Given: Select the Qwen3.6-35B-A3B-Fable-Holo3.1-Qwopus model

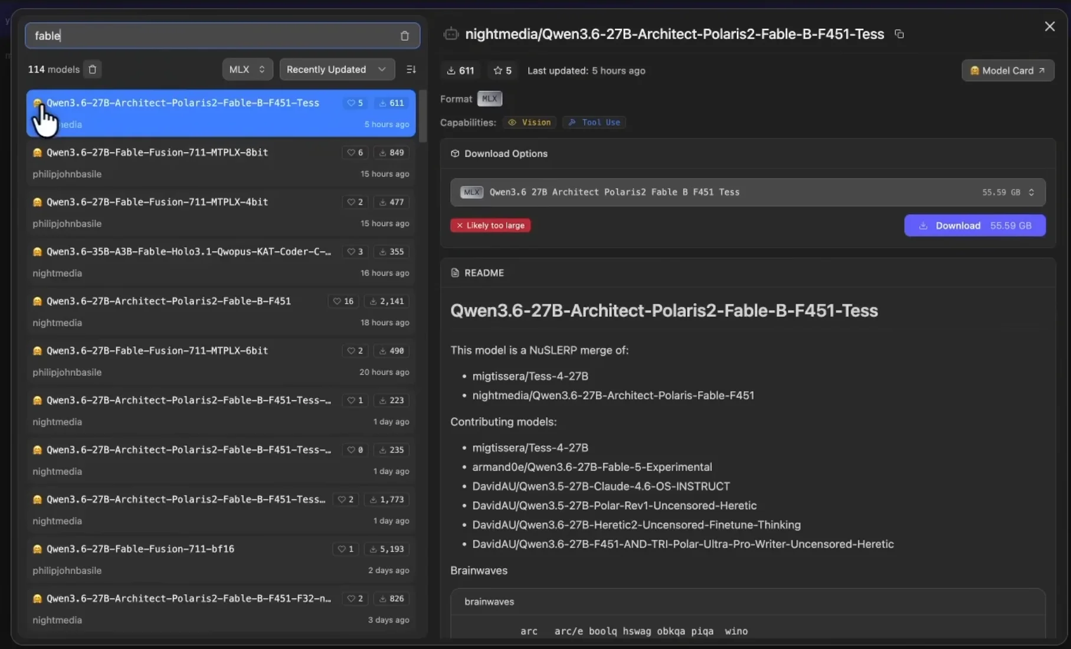Looking at the screenshot, I should [x=221, y=262].
